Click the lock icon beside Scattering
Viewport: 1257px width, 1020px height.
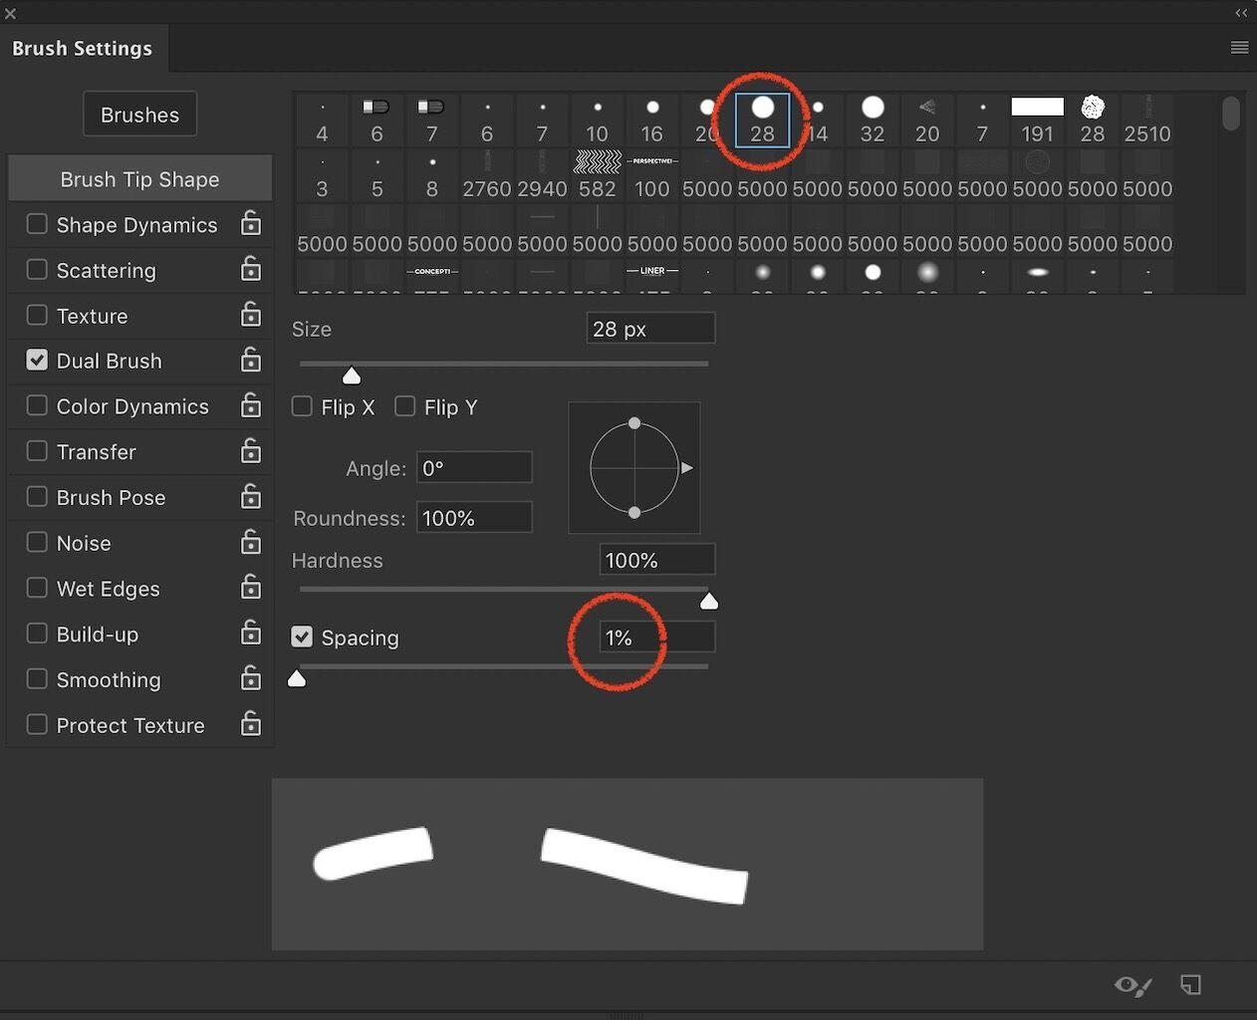[251, 269]
